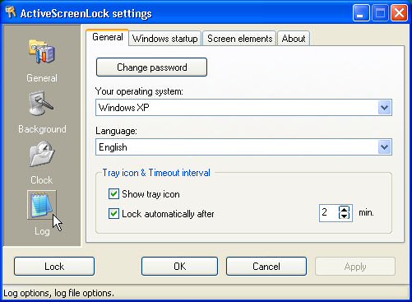
Task: Click the "Your operating system:" label
Action: pyautogui.click(x=139, y=91)
